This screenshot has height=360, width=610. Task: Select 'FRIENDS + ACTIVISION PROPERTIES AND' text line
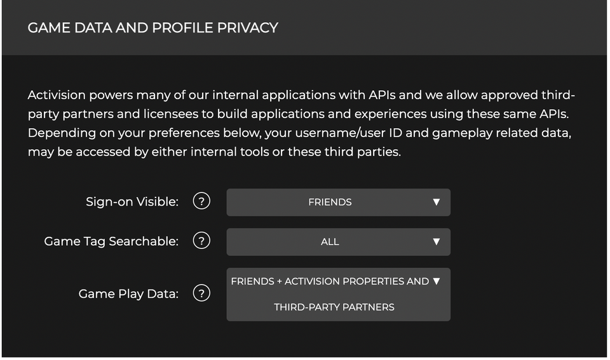(x=330, y=281)
